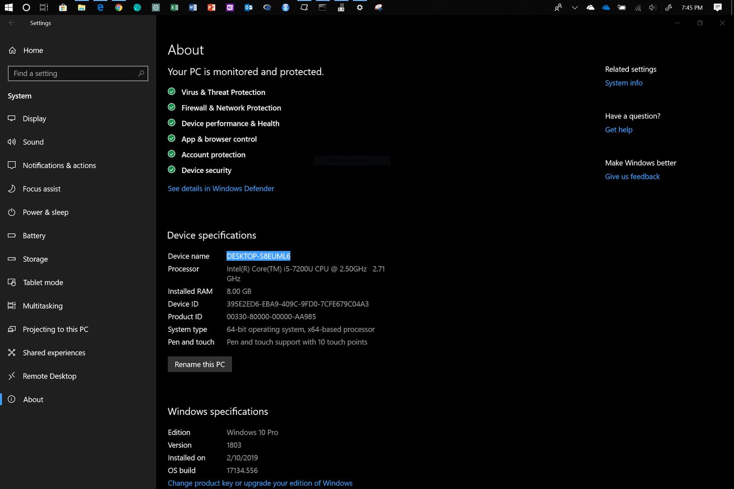This screenshot has height=489, width=734.
Task: Open Windows Ink Workspace pen icon
Action: point(668,7)
